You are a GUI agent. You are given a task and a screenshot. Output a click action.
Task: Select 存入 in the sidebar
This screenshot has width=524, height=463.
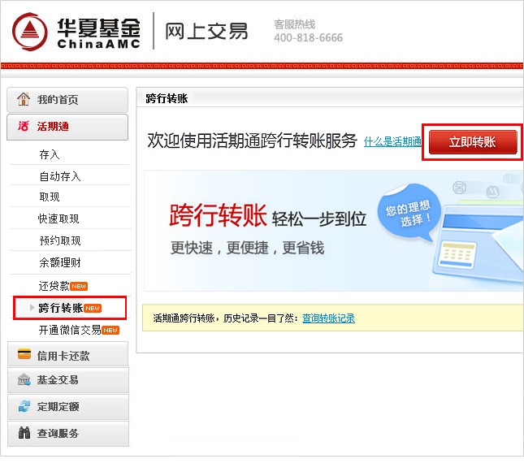point(50,154)
